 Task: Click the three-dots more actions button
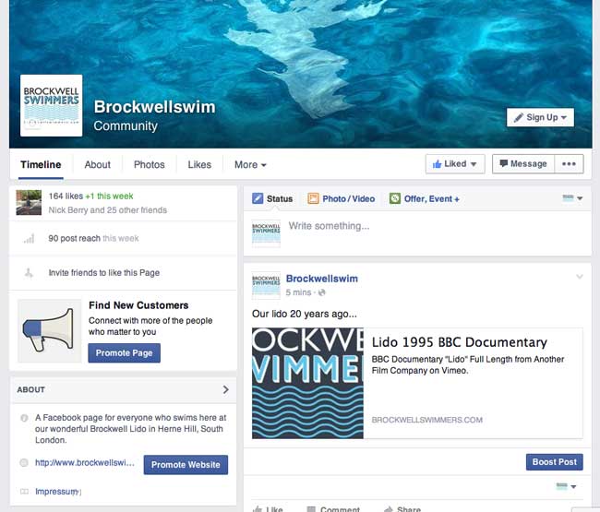(x=569, y=164)
